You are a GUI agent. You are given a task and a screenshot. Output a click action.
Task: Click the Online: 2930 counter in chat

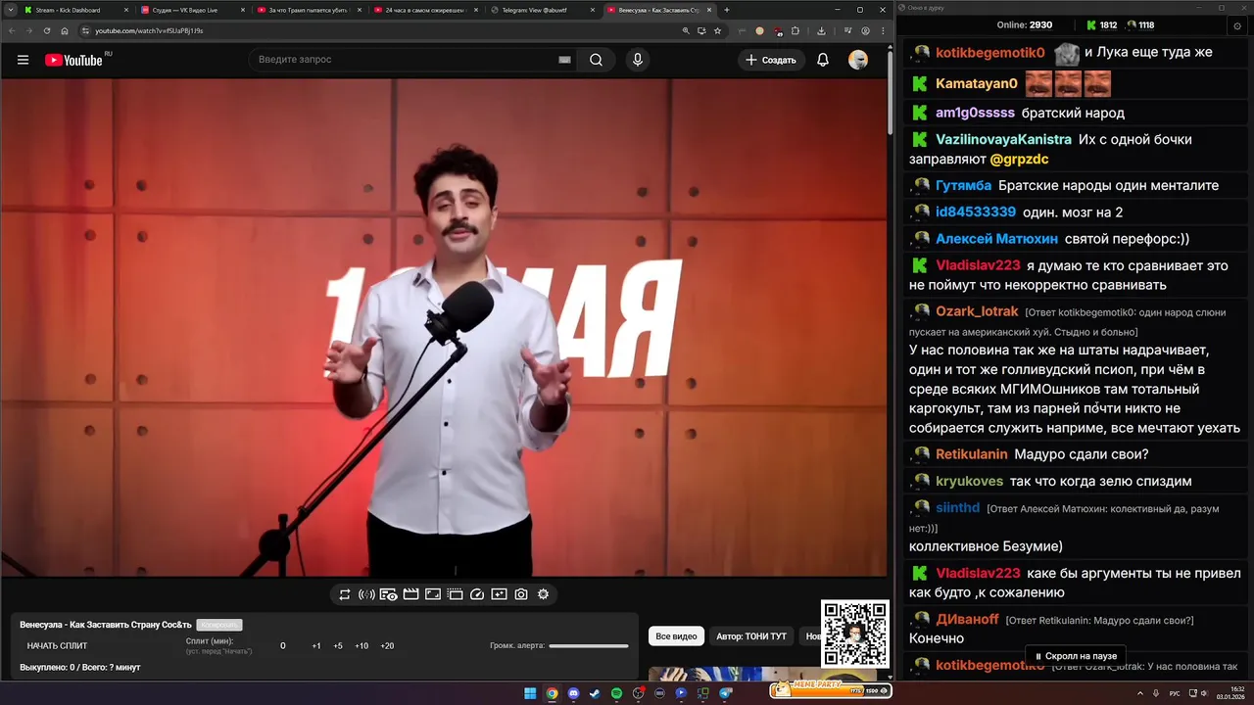[x=1025, y=25]
